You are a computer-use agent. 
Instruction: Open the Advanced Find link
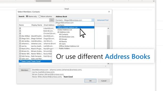coord(103,20)
